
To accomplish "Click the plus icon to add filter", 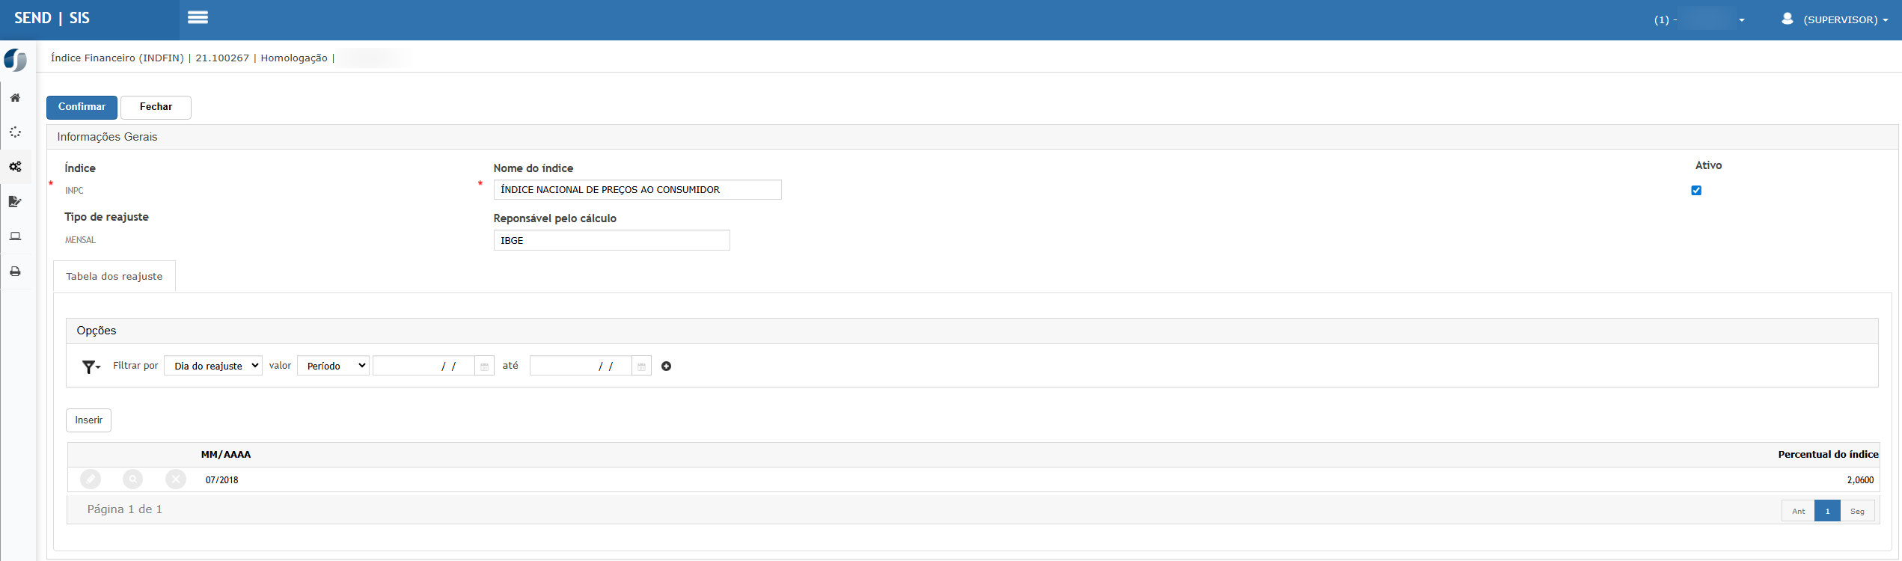I will click(x=666, y=366).
